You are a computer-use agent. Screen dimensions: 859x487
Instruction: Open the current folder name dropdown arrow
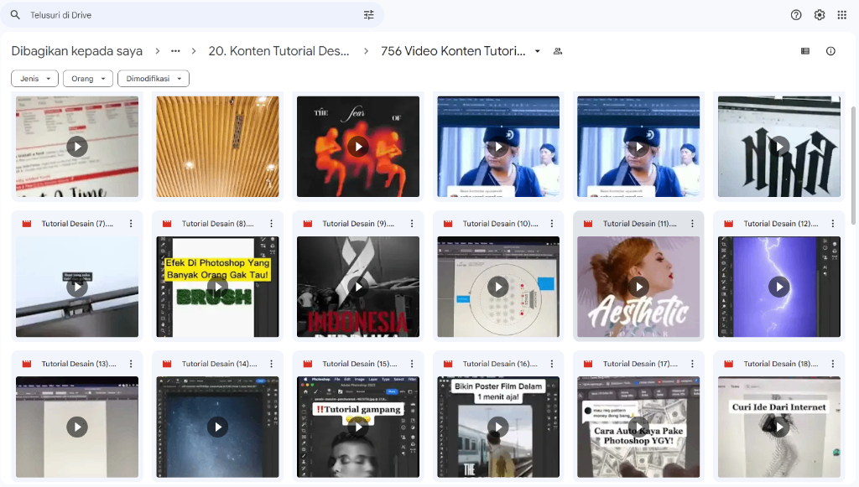(x=538, y=51)
